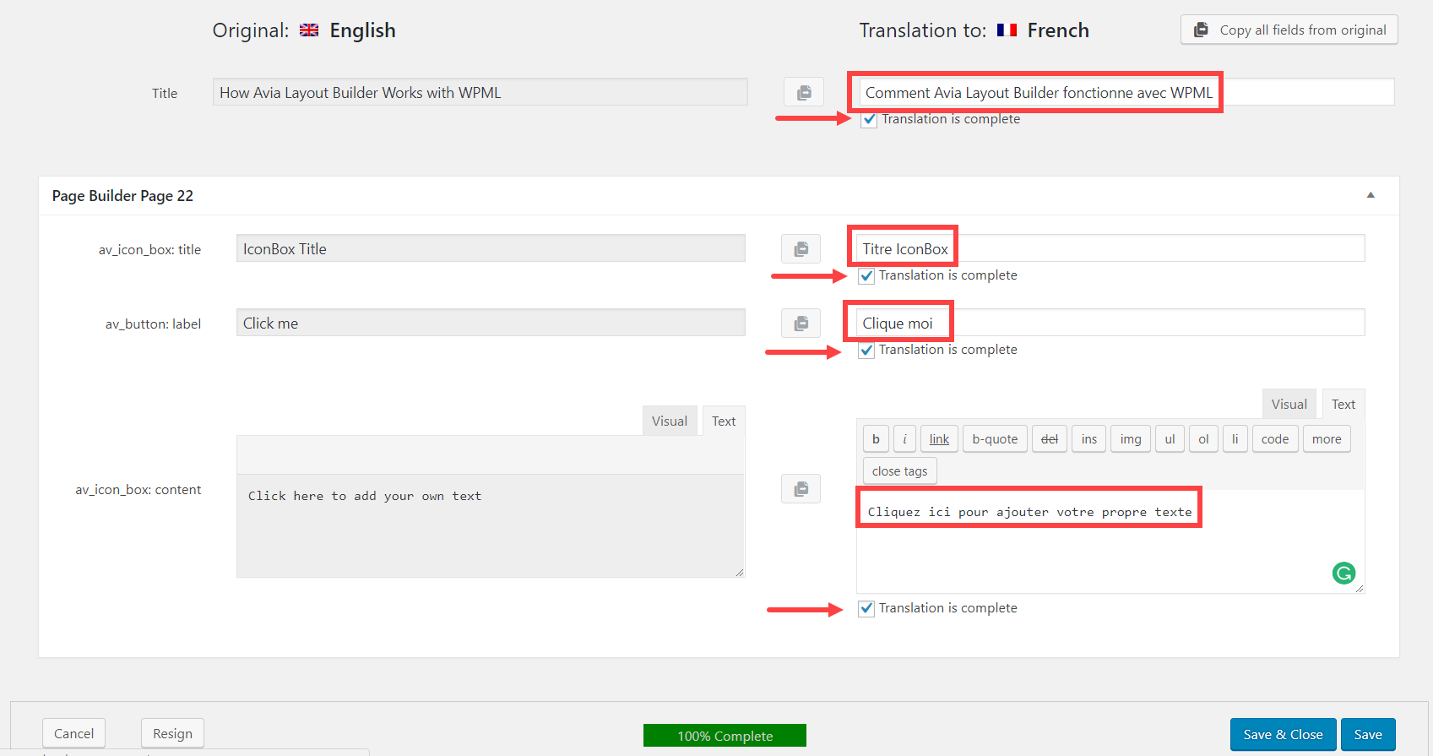The height and width of the screenshot is (756, 1433).
Task: Insert italic tag with i button
Action: coord(904,438)
